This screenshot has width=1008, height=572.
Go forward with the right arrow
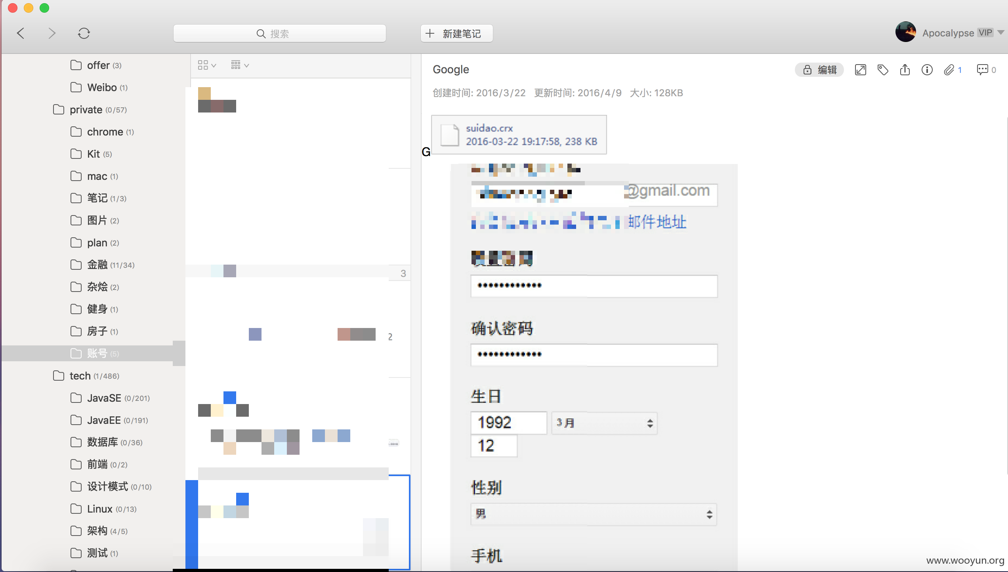click(x=52, y=33)
